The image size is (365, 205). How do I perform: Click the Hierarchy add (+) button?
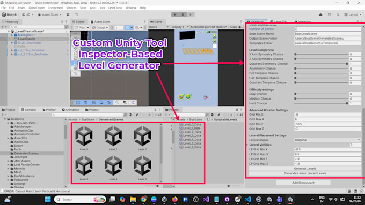[x=3, y=27]
